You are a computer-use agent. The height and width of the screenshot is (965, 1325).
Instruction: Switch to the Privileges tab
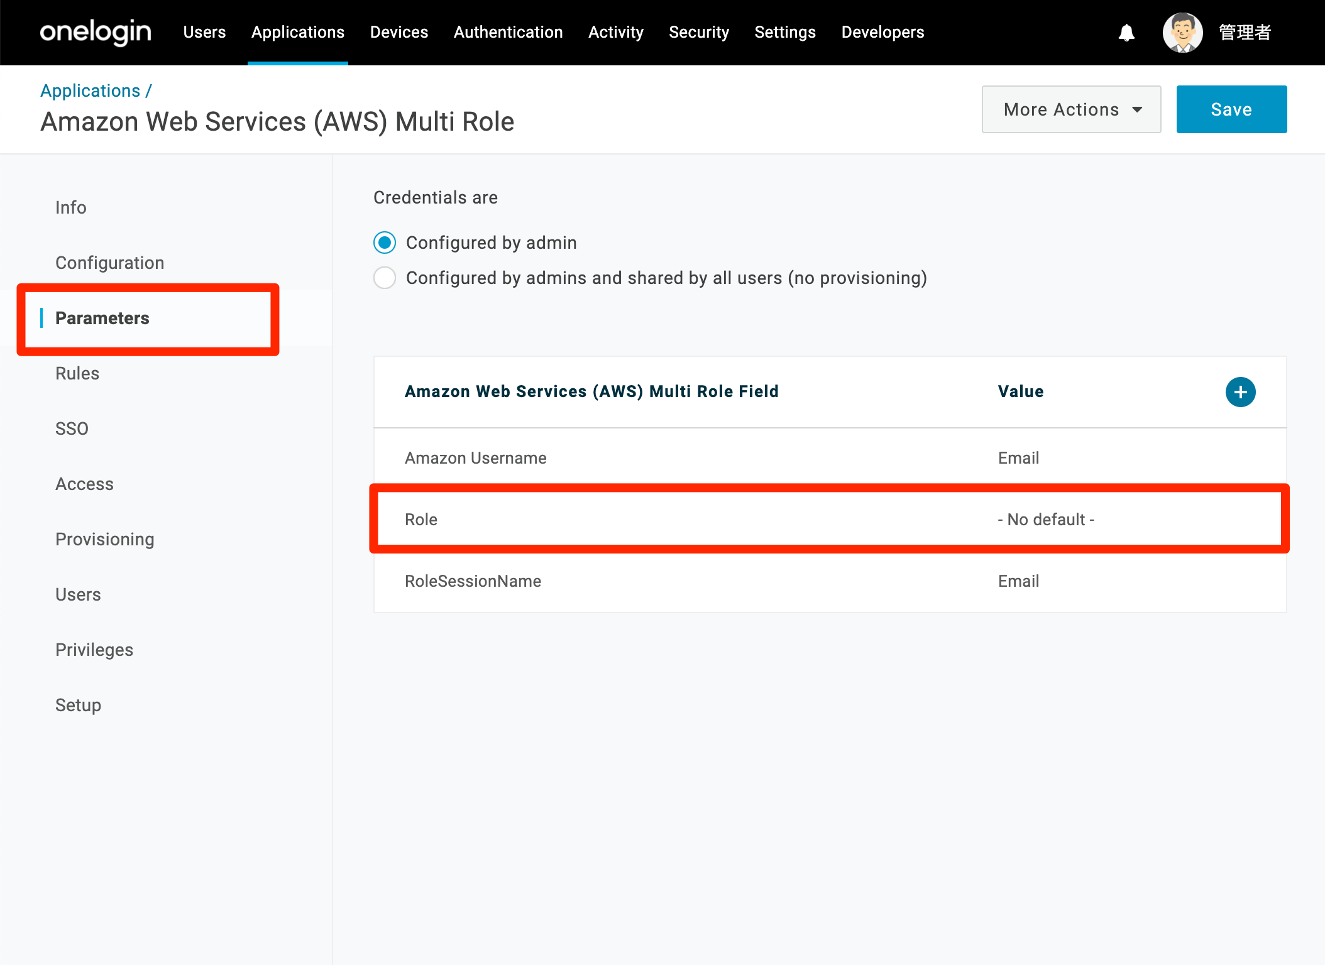pyautogui.click(x=94, y=650)
